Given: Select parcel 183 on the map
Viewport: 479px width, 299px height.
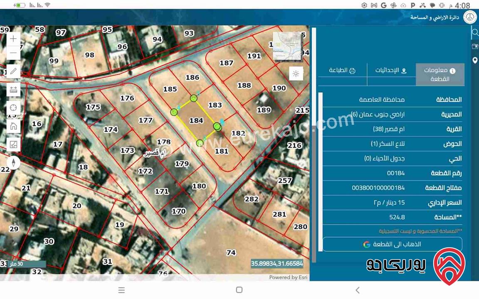Looking at the screenshot, I should pos(215,105).
